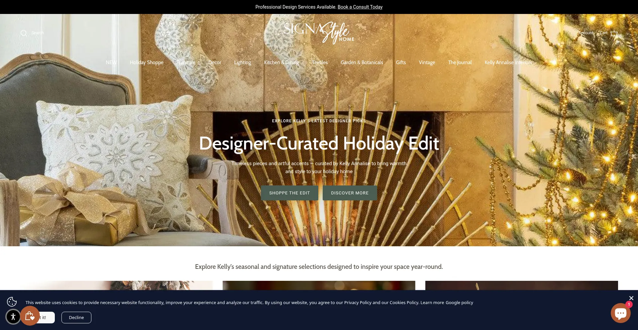The image size is (638, 330).
Task: Decline the cookies
Action: (76, 317)
